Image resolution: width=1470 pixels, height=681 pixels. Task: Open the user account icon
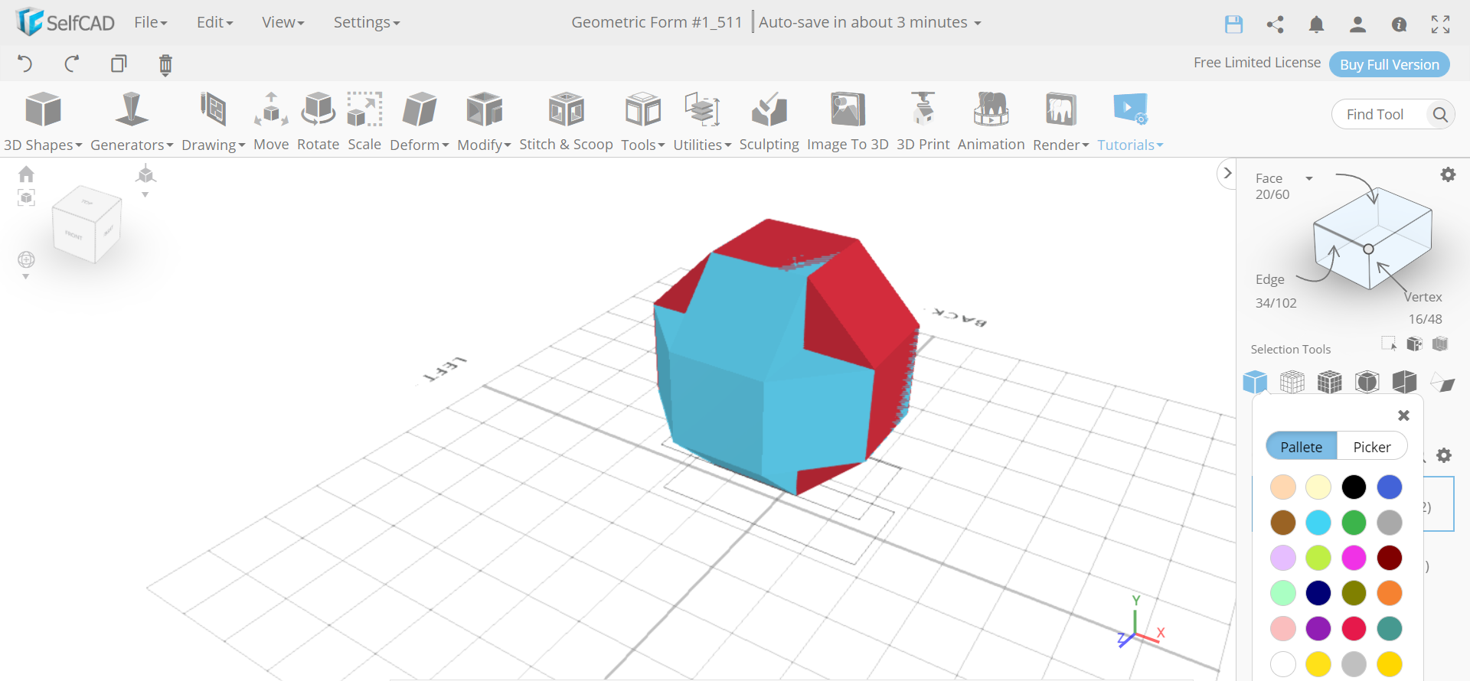pos(1357,24)
